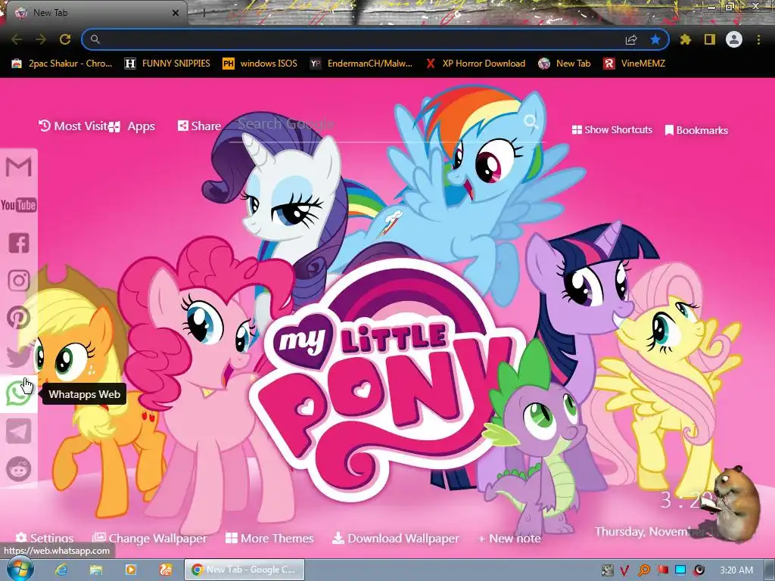Add a New note
Screen dimensions: 775x581
tap(509, 538)
